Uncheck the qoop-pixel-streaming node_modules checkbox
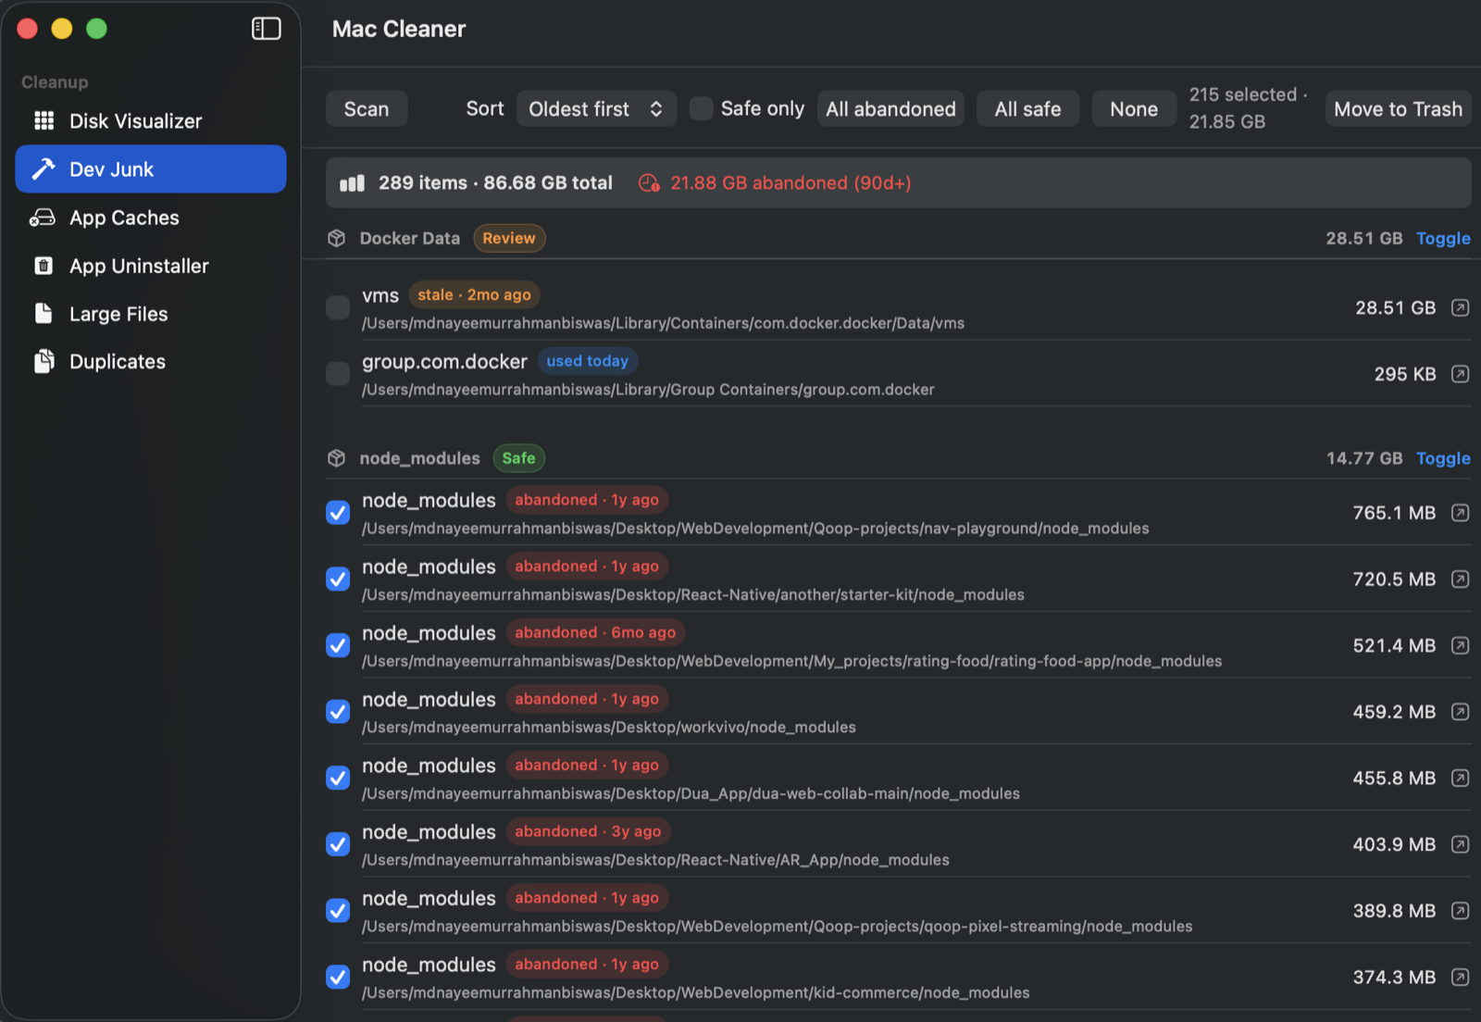This screenshot has width=1481, height=1022. coord(338,911)
